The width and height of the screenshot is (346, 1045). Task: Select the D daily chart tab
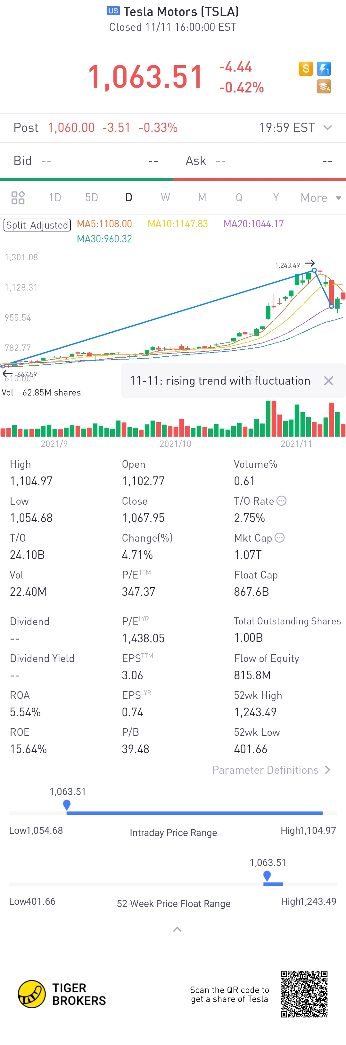pos(129,197)
